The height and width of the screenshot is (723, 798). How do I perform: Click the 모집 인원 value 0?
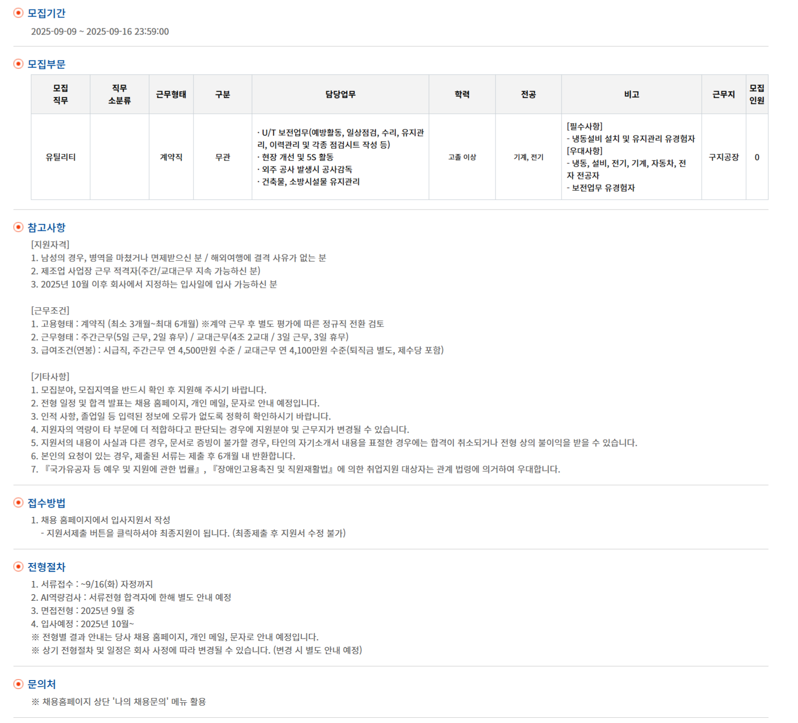pos(757,157)
